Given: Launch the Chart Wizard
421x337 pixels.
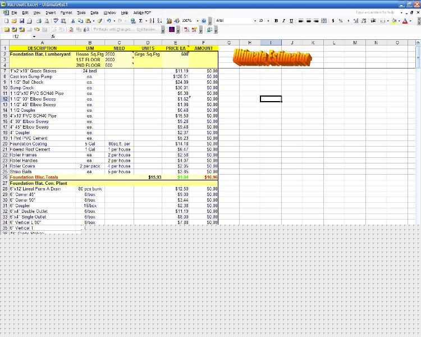Looking at the screenshot, I should coord(169,21).
